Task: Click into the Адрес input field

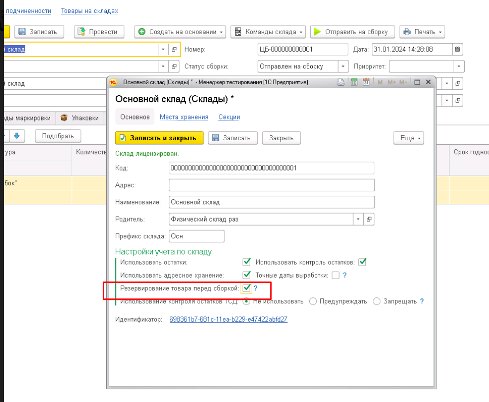Action: (x=272, y=185)
